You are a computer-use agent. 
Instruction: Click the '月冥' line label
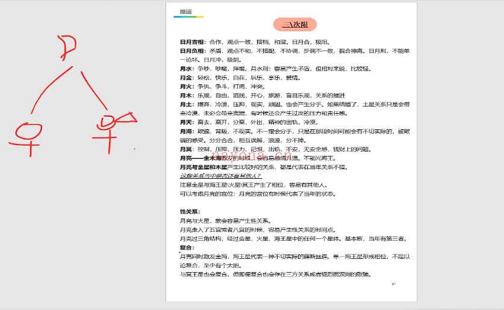tap(186, 149)
